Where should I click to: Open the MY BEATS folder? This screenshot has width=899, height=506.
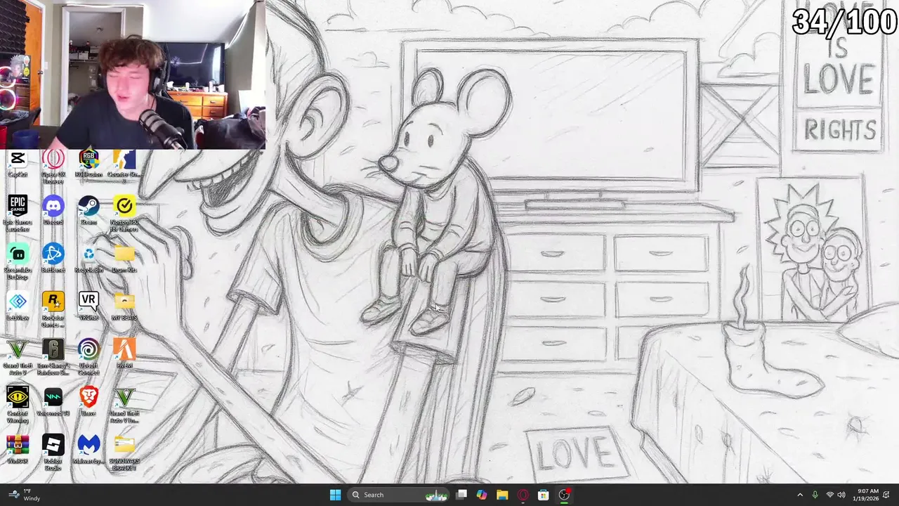(124, 306)
